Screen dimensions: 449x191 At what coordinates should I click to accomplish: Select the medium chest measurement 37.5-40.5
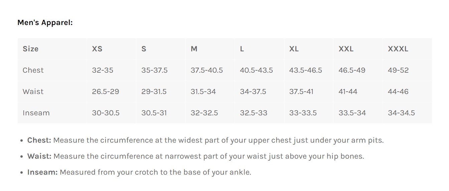(x=206, y=70)
